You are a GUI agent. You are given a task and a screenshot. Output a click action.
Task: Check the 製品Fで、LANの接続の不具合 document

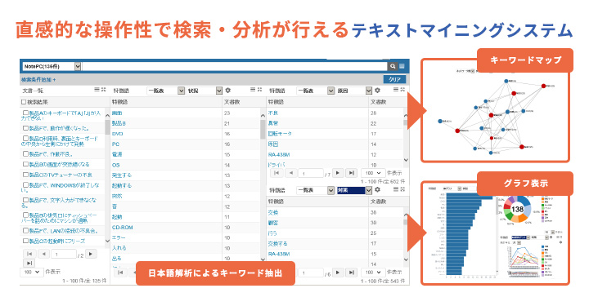[25, 231]
